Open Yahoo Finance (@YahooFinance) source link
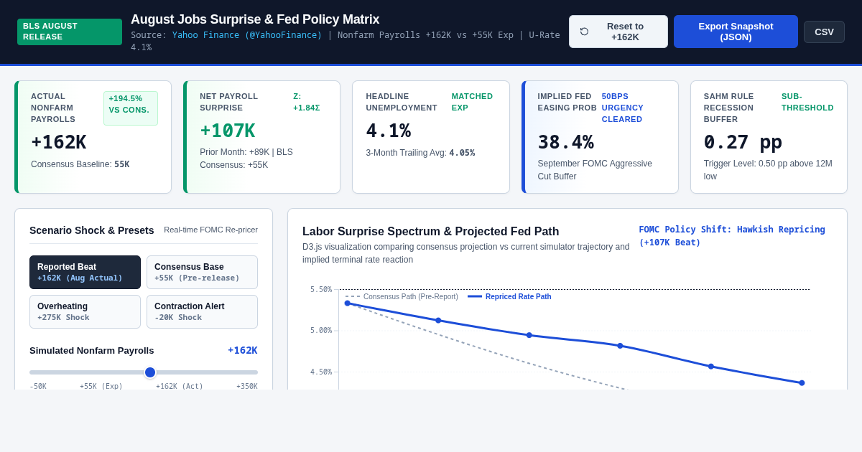This screenshot has height=452, width=862. tap(247, 35)
